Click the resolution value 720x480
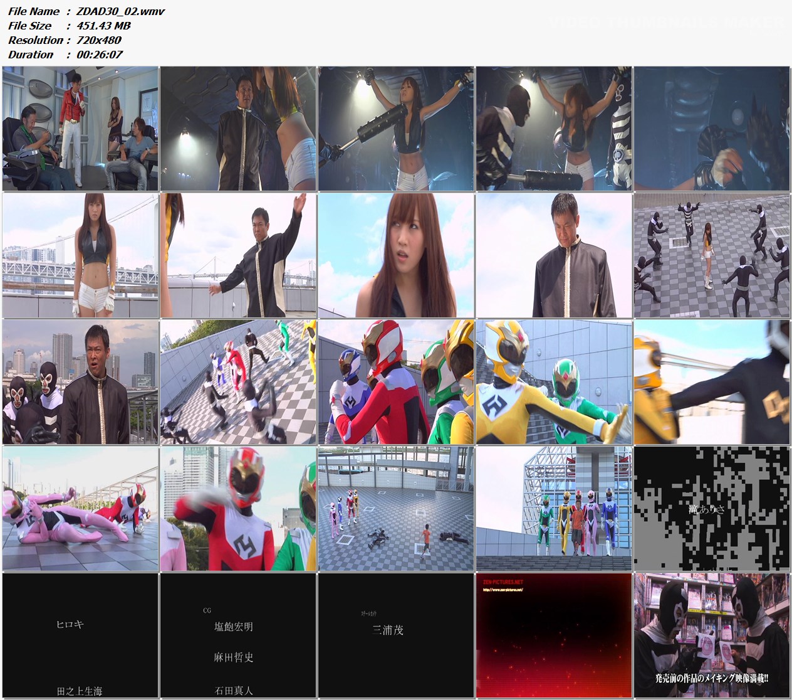This screenshot has width=792, height=700. (x=99, y=40)
